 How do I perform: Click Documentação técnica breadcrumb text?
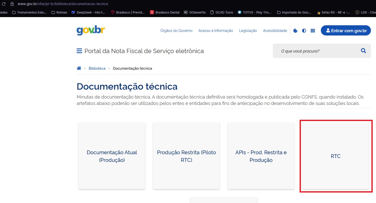[132, 68]
